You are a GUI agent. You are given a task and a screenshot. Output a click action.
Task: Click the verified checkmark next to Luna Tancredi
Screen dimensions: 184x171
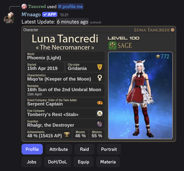click(x=172, y=30)
